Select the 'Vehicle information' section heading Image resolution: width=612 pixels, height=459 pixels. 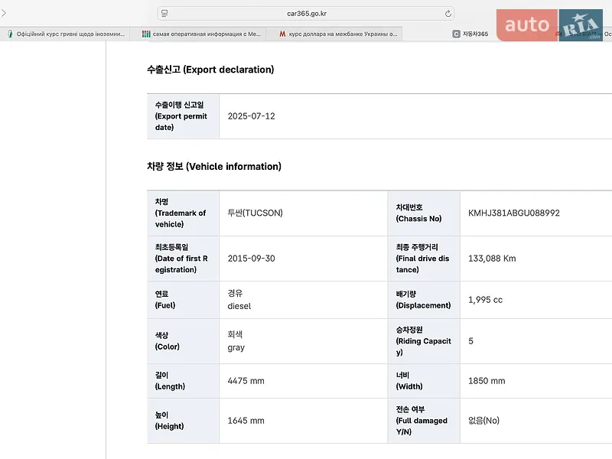(x=214, y=166)
